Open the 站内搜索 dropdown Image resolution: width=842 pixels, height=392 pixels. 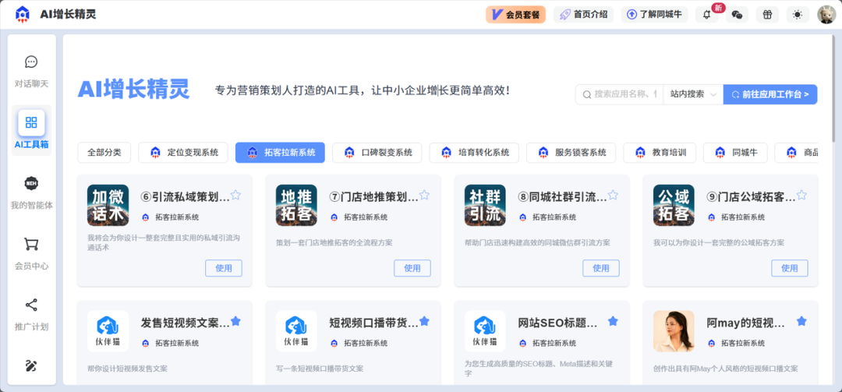pyautogui.click(x=693, y=94)
